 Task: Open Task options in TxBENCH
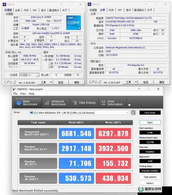(150, 177)
